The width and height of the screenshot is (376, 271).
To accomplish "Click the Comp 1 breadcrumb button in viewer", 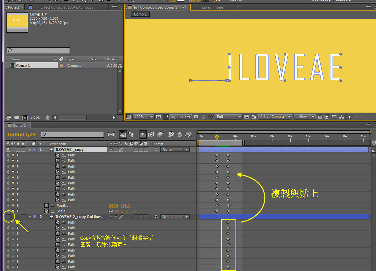I will [x=140, y=14].
